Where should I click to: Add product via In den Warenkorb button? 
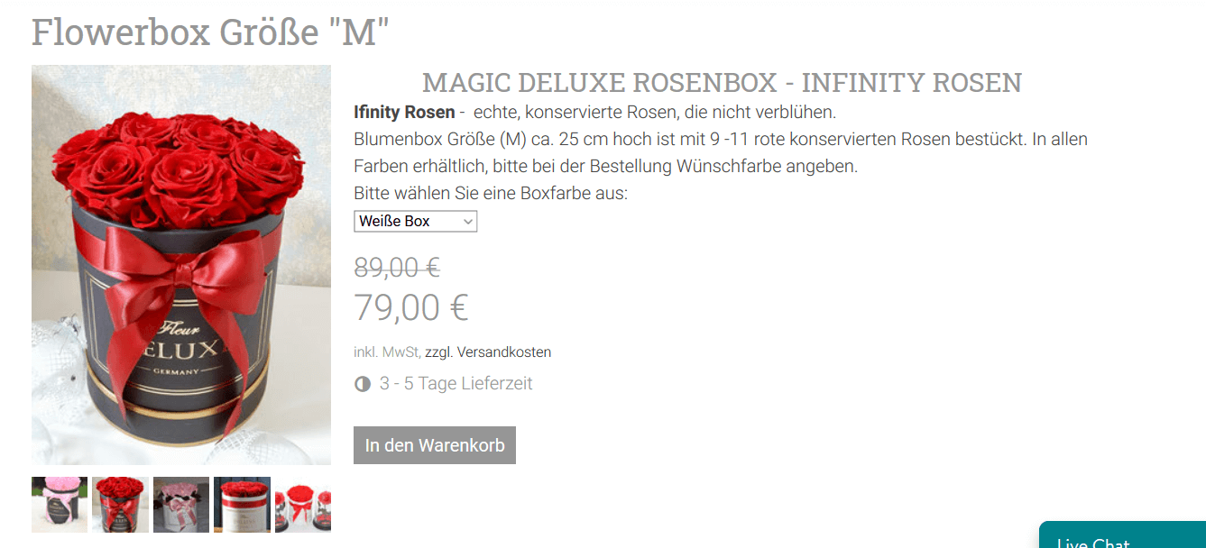435,445
